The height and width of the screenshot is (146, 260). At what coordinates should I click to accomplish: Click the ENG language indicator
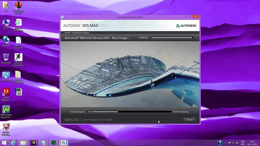point(243,143)
